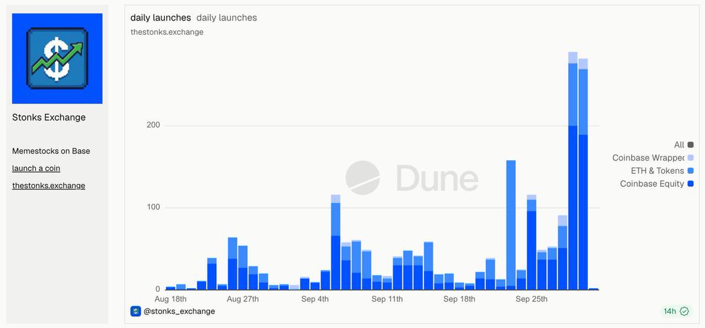Click the '200' y-axis label
Image resolution: width=705 pixels, height=328 pixels.
click(x=153, y=125)
